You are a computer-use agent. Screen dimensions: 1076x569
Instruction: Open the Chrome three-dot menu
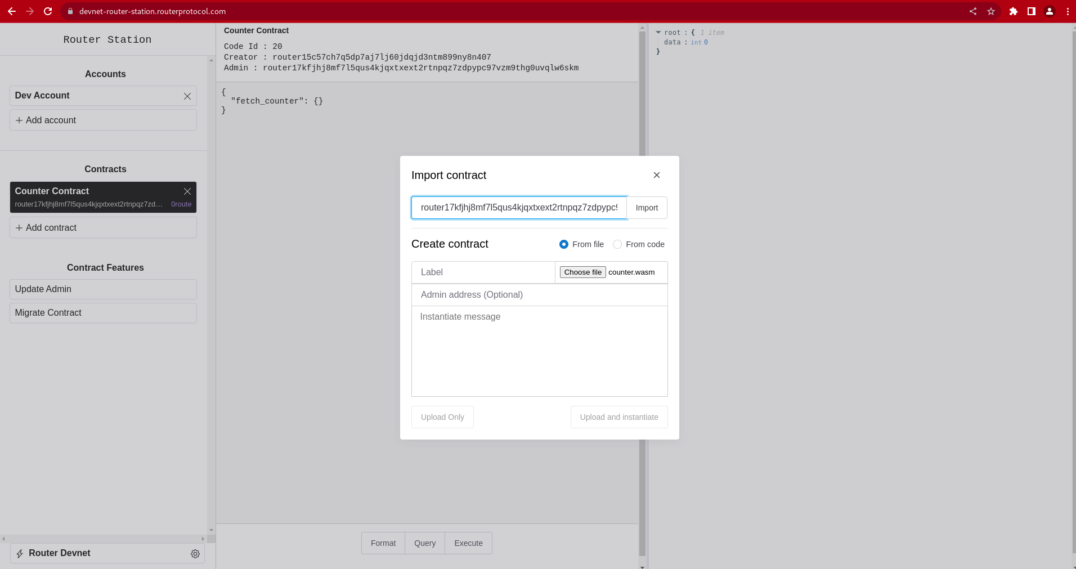click(x=1068, y=11)
